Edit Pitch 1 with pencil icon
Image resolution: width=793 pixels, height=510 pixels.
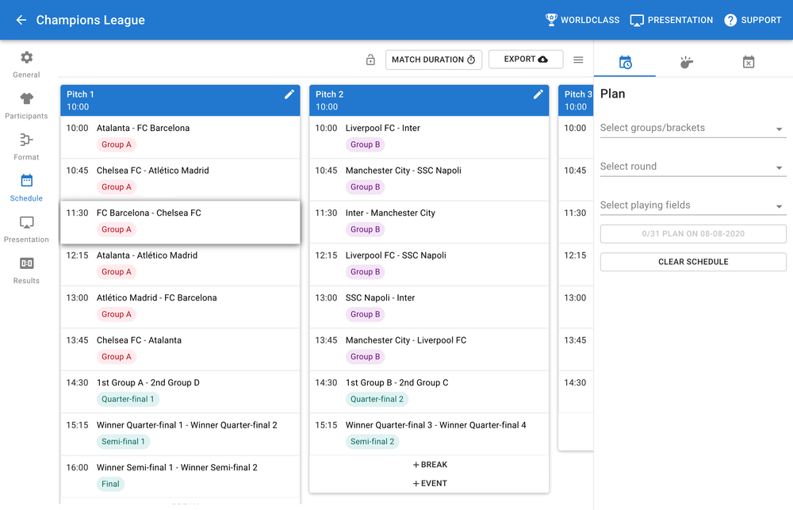289,94
